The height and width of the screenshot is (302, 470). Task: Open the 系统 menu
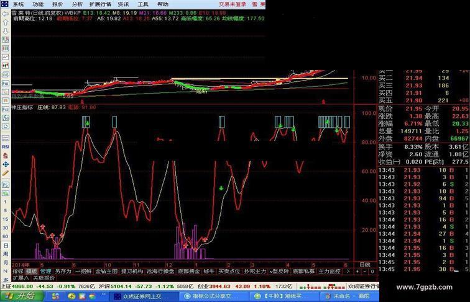pyautogui.click(x=18, y=4)
